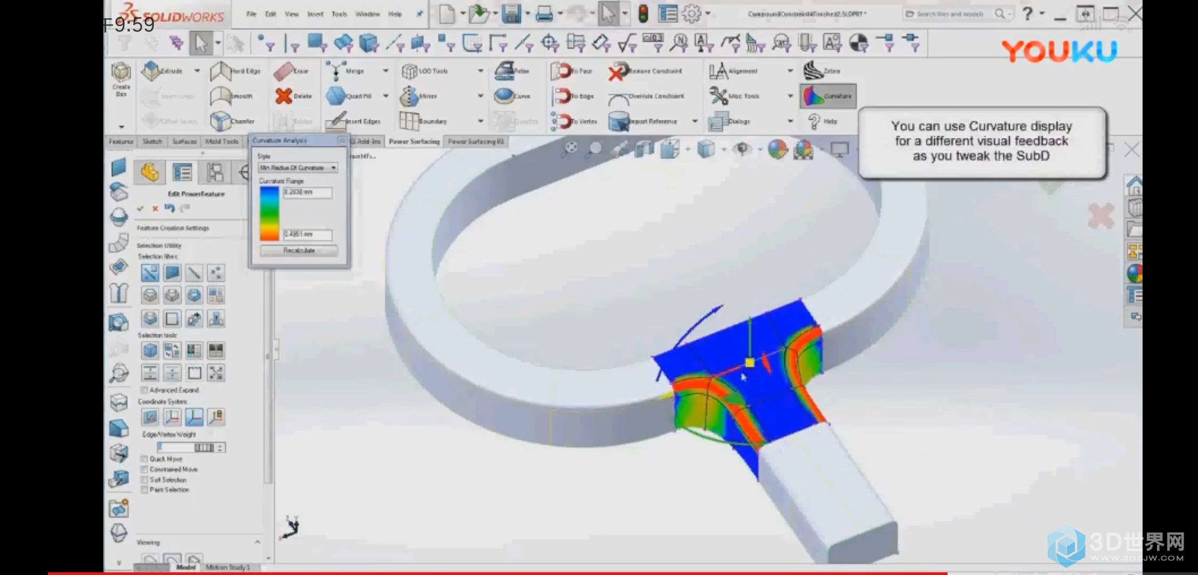Click the red Delete tool

click(294, 96)
